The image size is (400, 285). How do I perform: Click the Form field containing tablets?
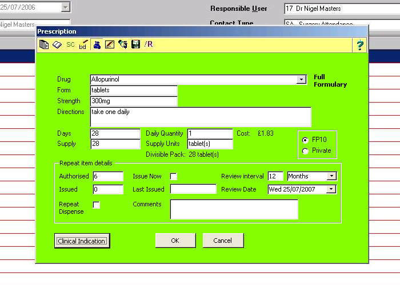(x=134, y=90)
